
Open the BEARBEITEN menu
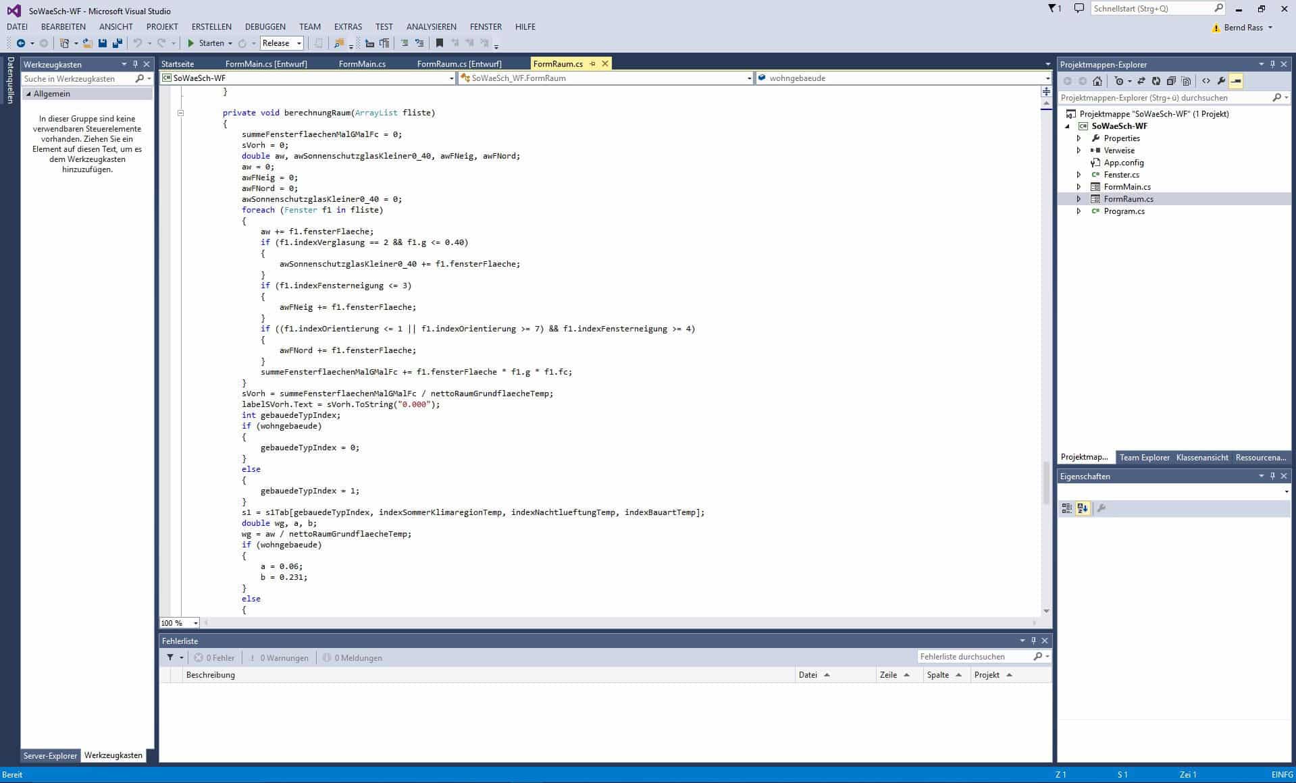(x=63, y=27)
